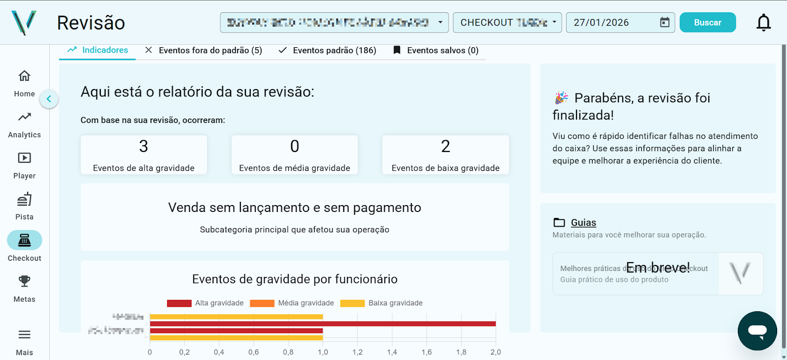Open the Player section icon
The height and width of the screenshot is (360, 787).
coord(24,158)
